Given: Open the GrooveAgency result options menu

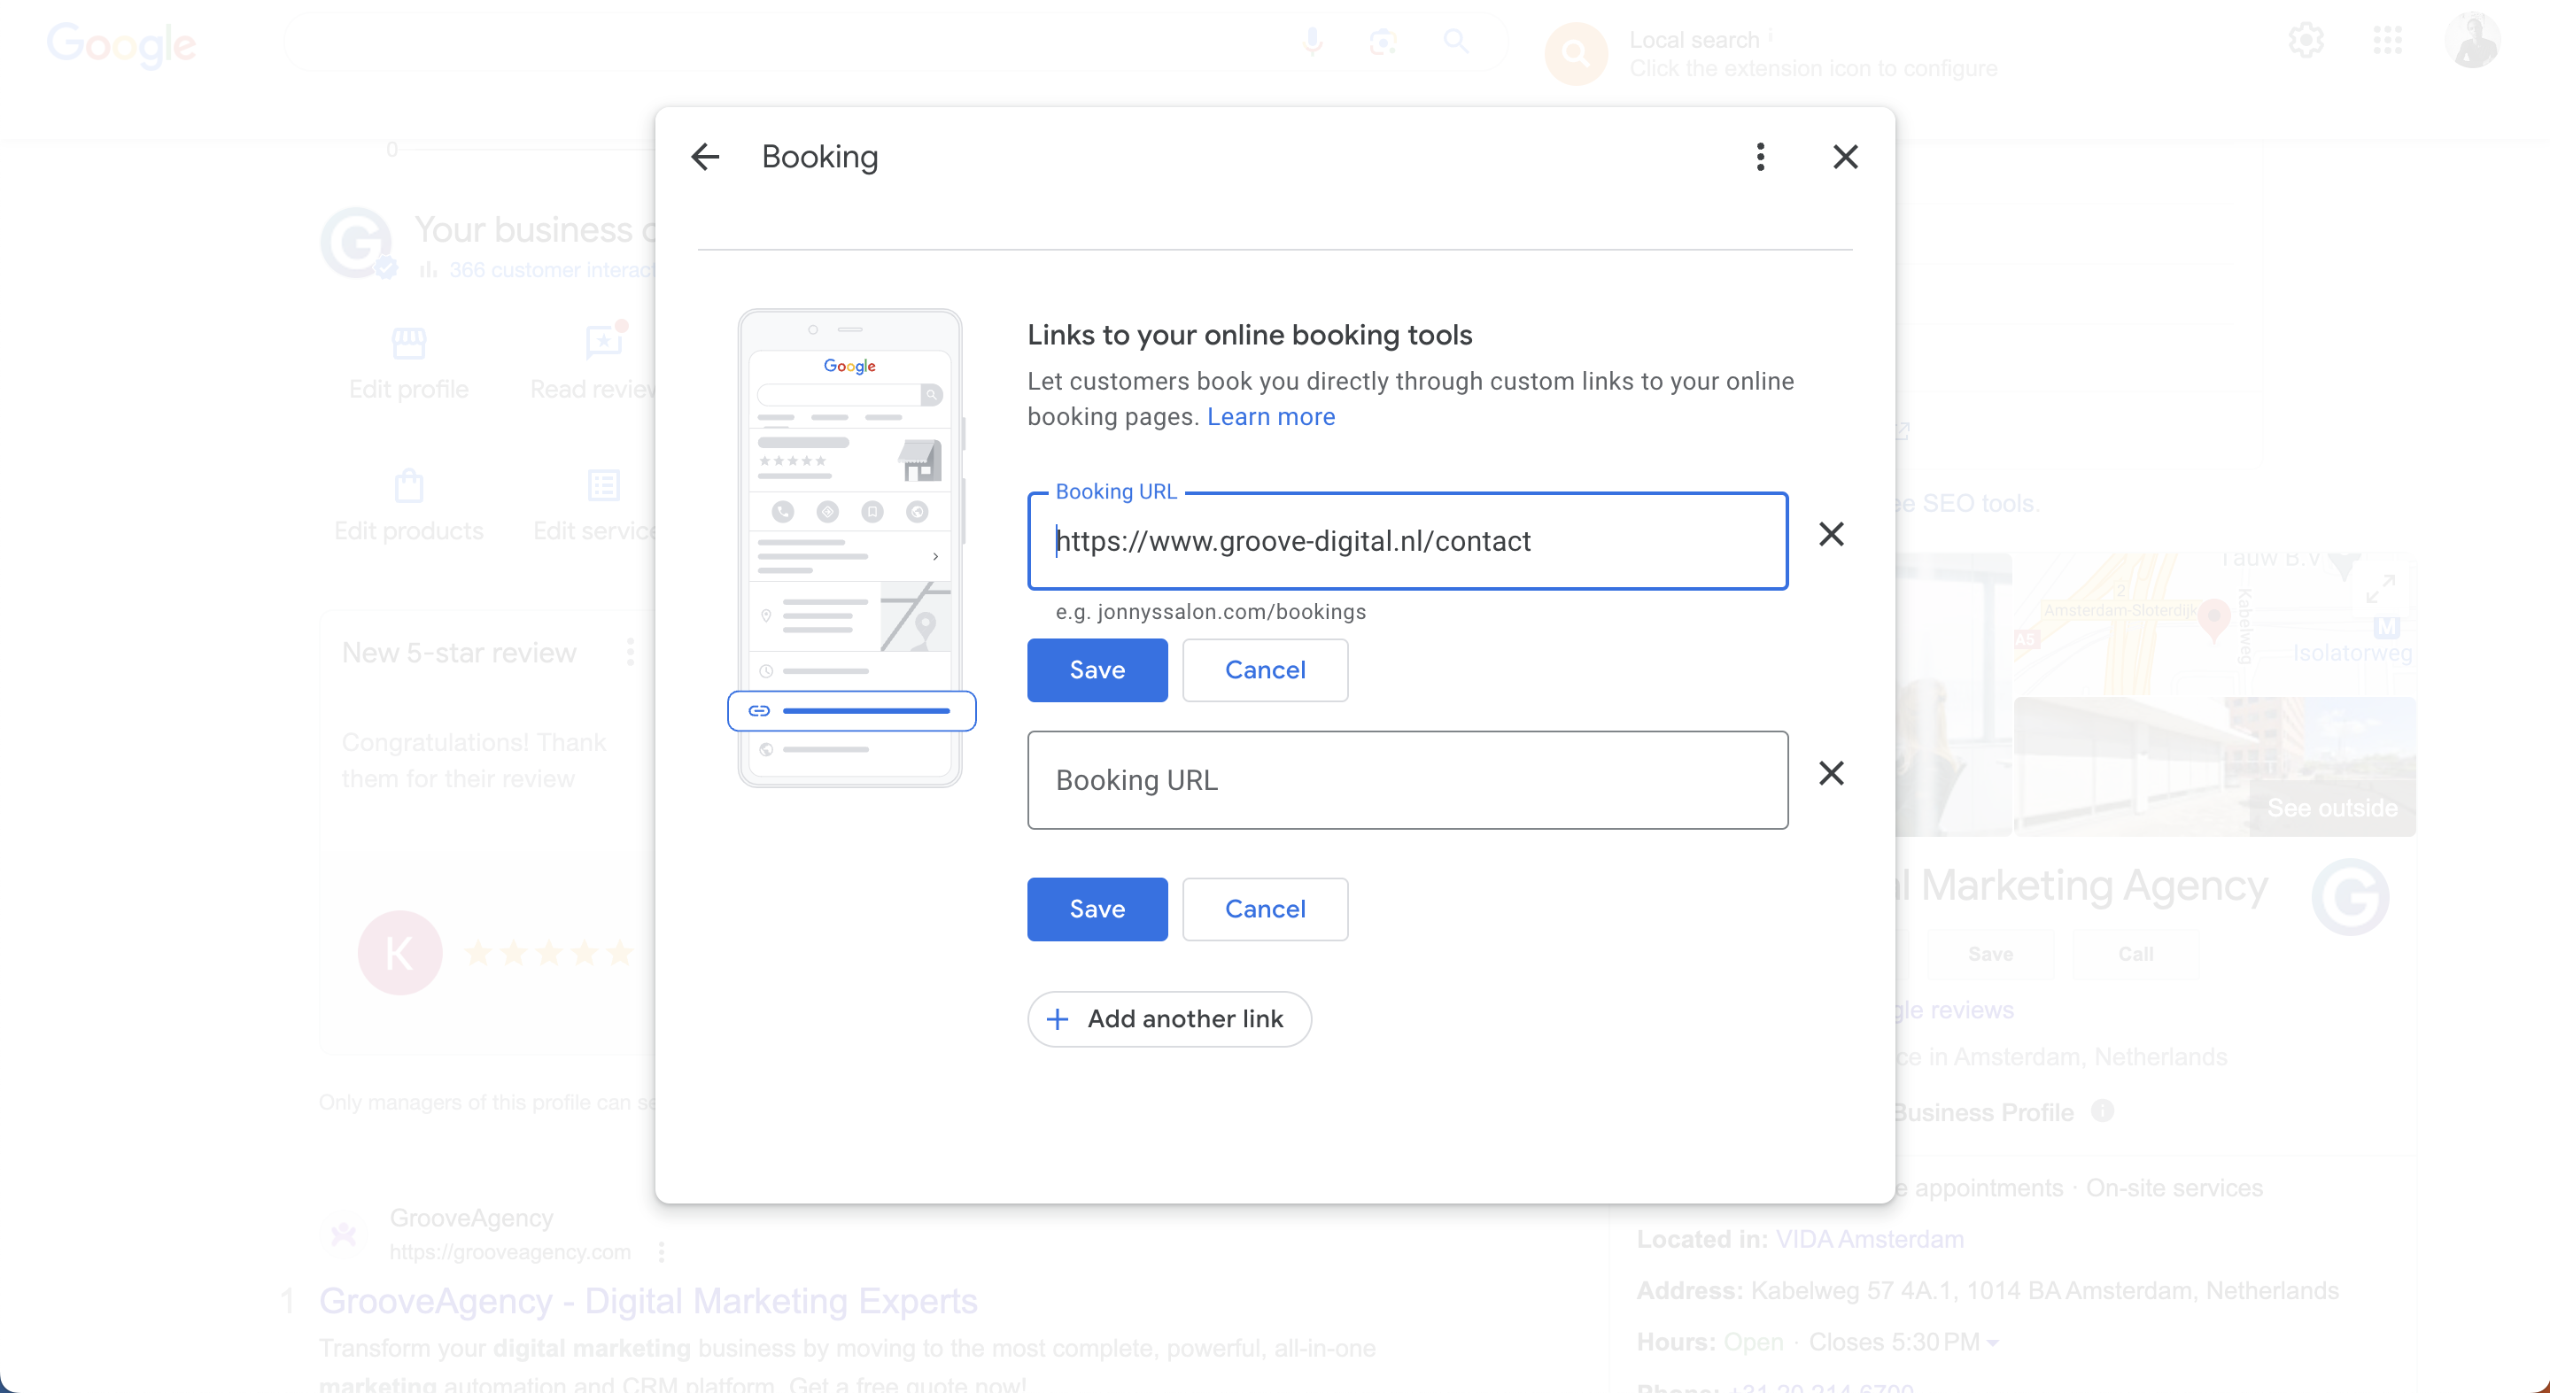Looking at the screenshot, I should [662, 1251].
